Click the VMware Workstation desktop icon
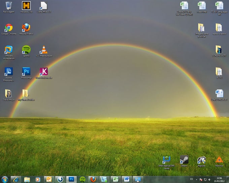Viewport: 229px width, 183px height. tap(9, 52)
